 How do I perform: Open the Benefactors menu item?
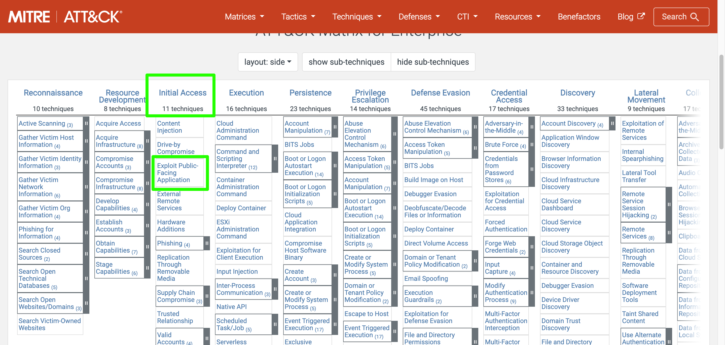pyautogui.click(x=579, y=17)
